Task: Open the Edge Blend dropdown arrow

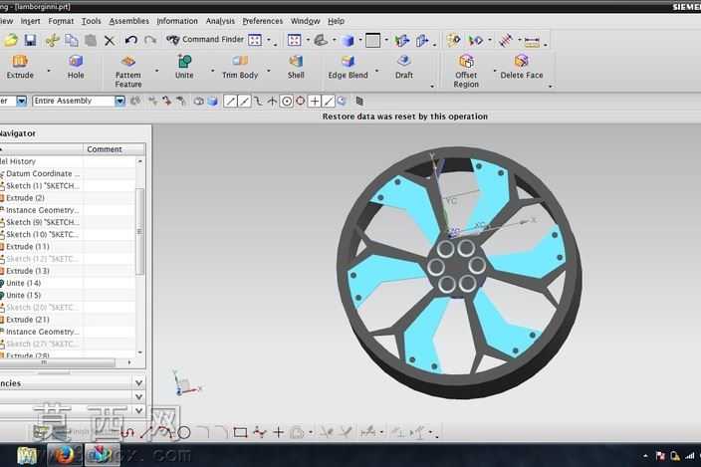Action: (376, 71)
